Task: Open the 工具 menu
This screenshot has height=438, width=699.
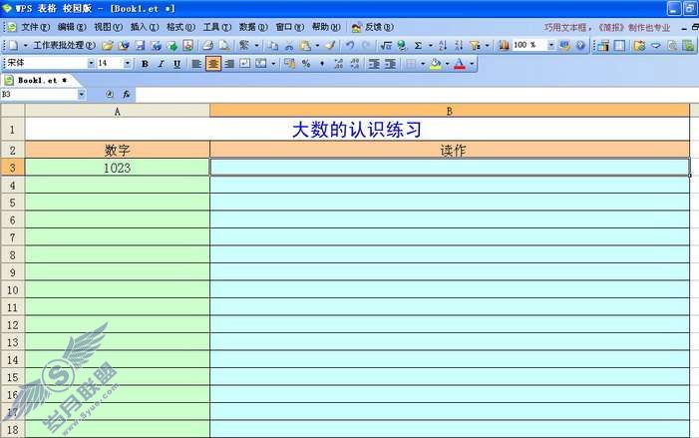Action: 217,27
